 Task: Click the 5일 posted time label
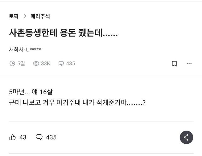coord(21,63)
